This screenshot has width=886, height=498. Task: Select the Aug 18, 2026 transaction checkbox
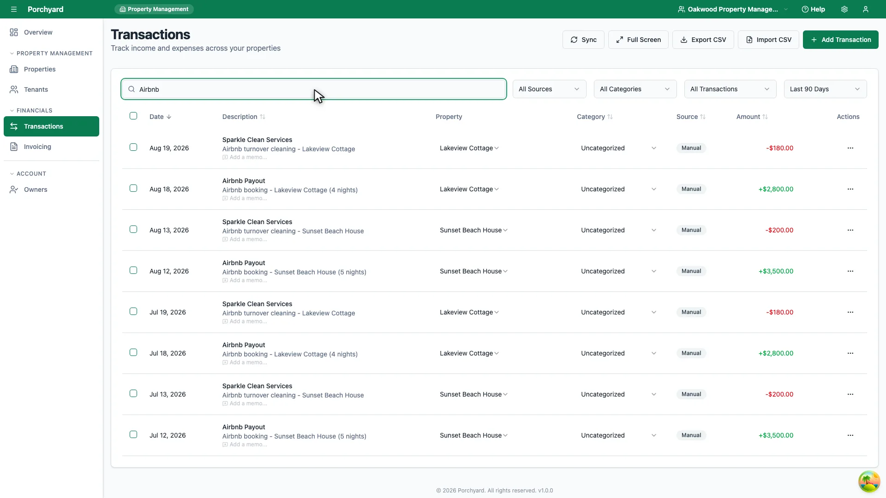pyautogui.click(x=133, y=188)
